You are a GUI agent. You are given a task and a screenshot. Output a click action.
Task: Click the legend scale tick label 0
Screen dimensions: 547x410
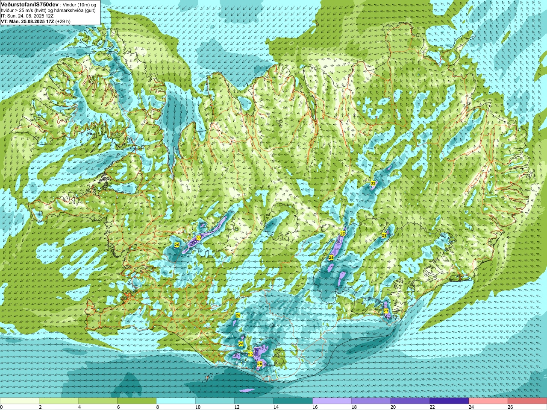pos(2,407)
